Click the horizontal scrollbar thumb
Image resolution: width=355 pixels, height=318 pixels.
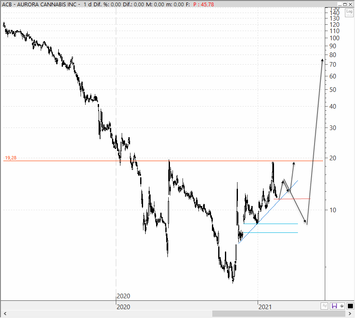coord(279,314)
